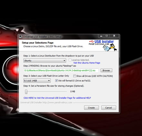The width and height of the screenshot is (142, 136).
Task: Click the ISO file path field
Action: point(61,71)
